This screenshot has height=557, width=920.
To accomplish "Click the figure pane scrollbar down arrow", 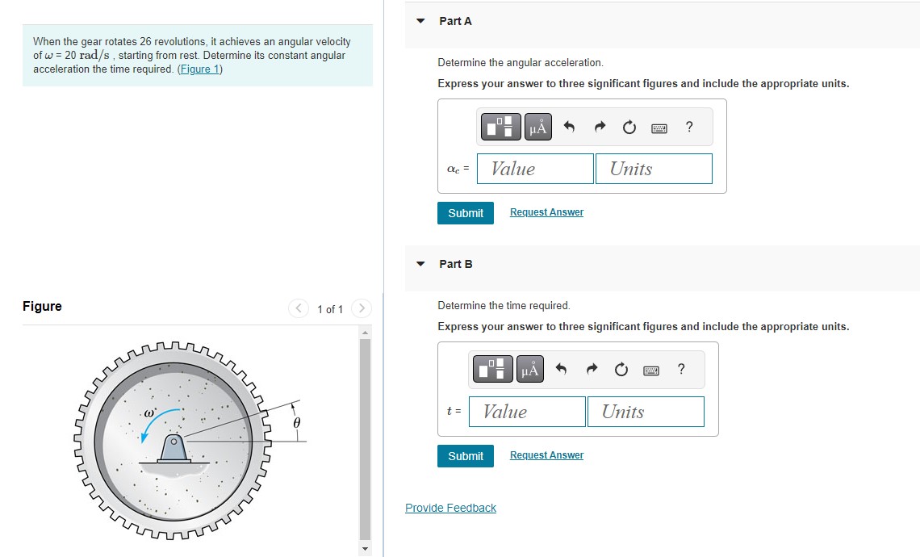I will click(365, 548).
